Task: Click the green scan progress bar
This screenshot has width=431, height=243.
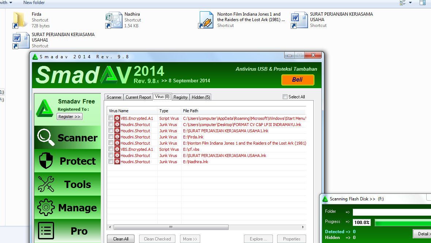Action: [403, 223]
